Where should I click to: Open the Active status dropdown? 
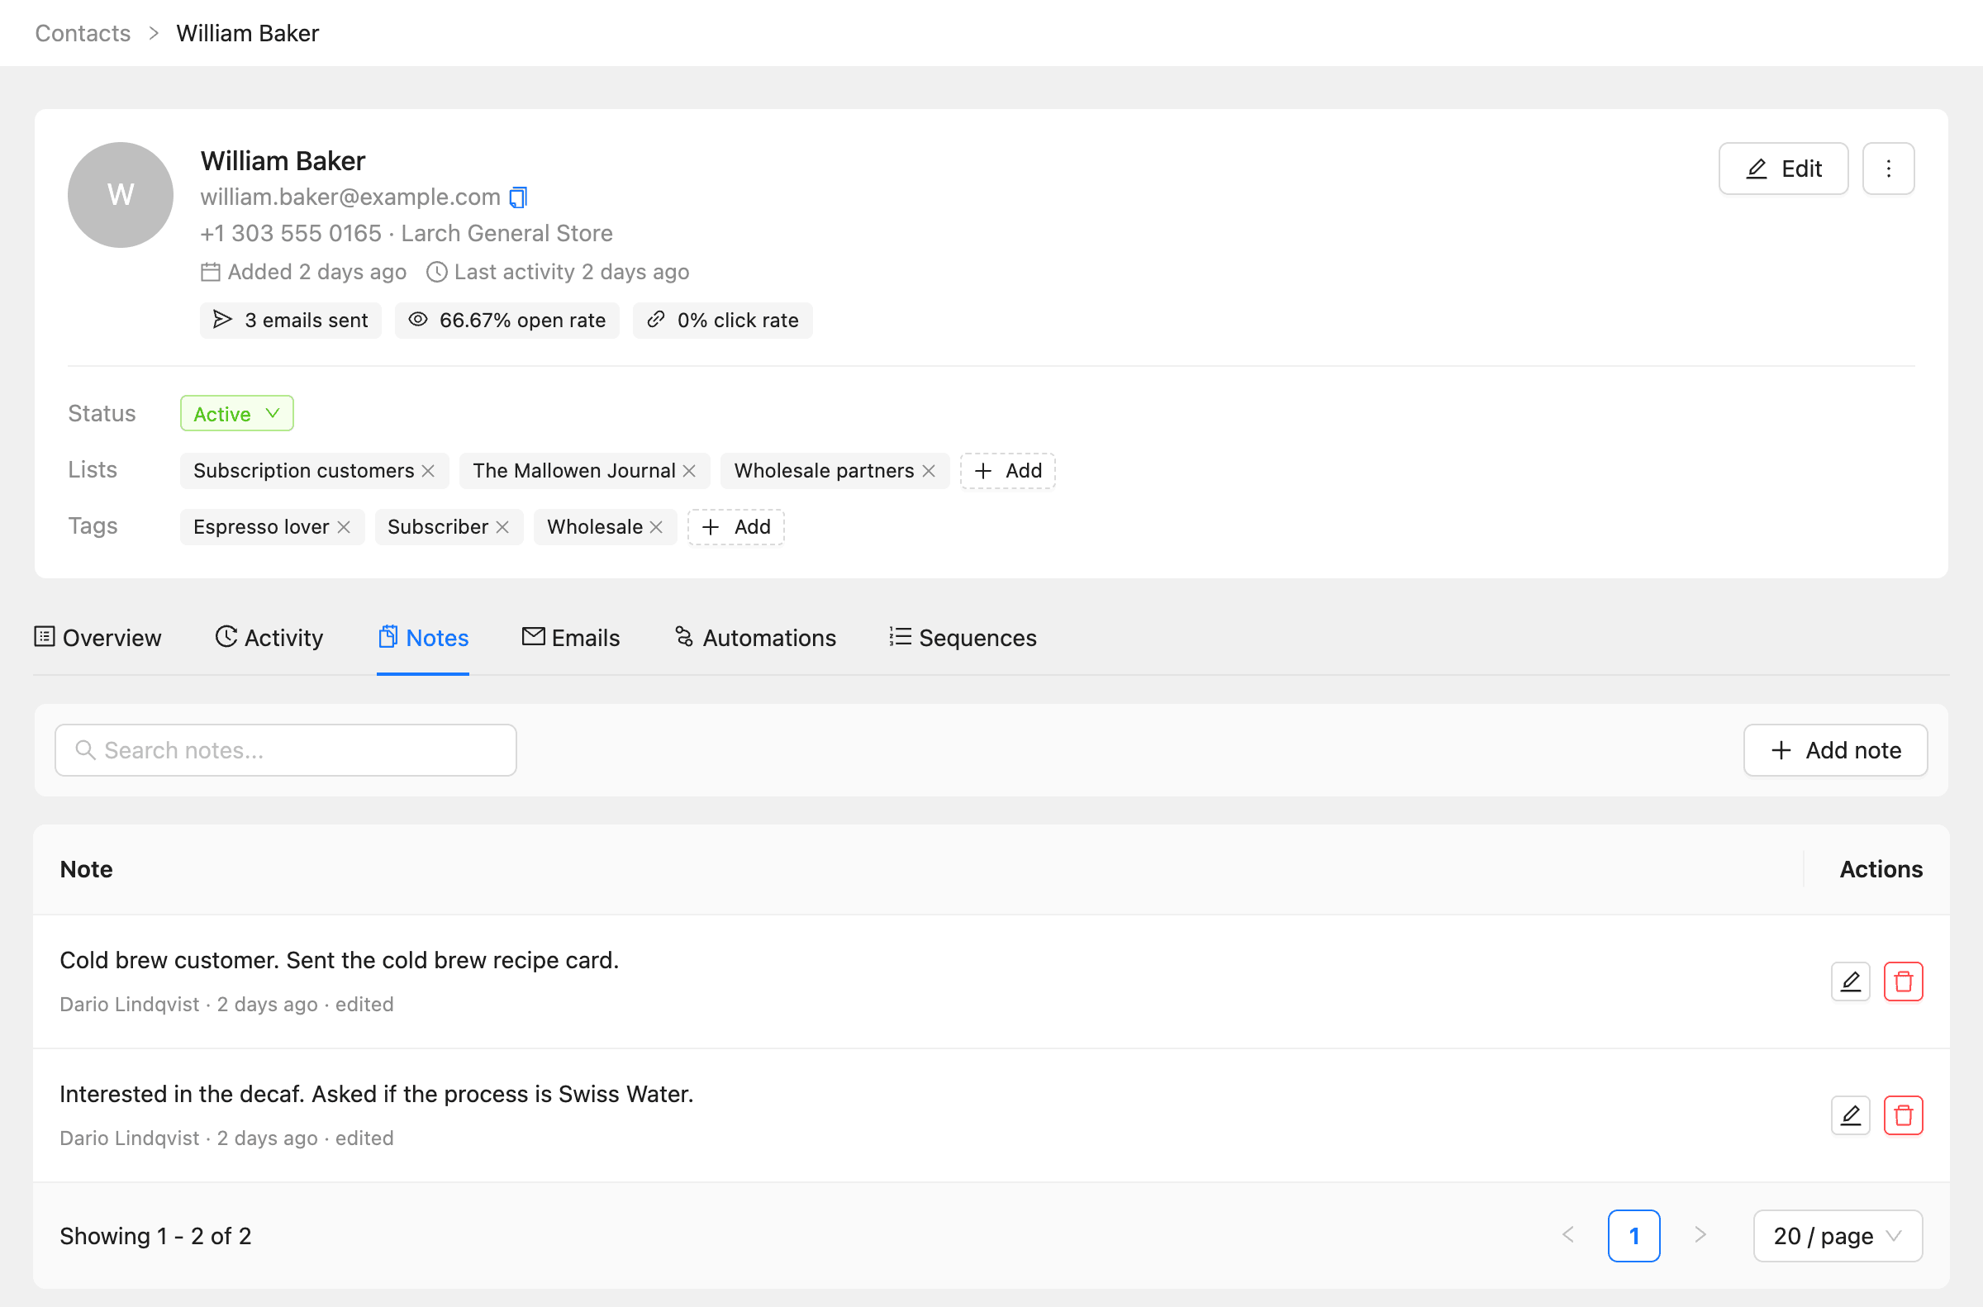[237, 413]
